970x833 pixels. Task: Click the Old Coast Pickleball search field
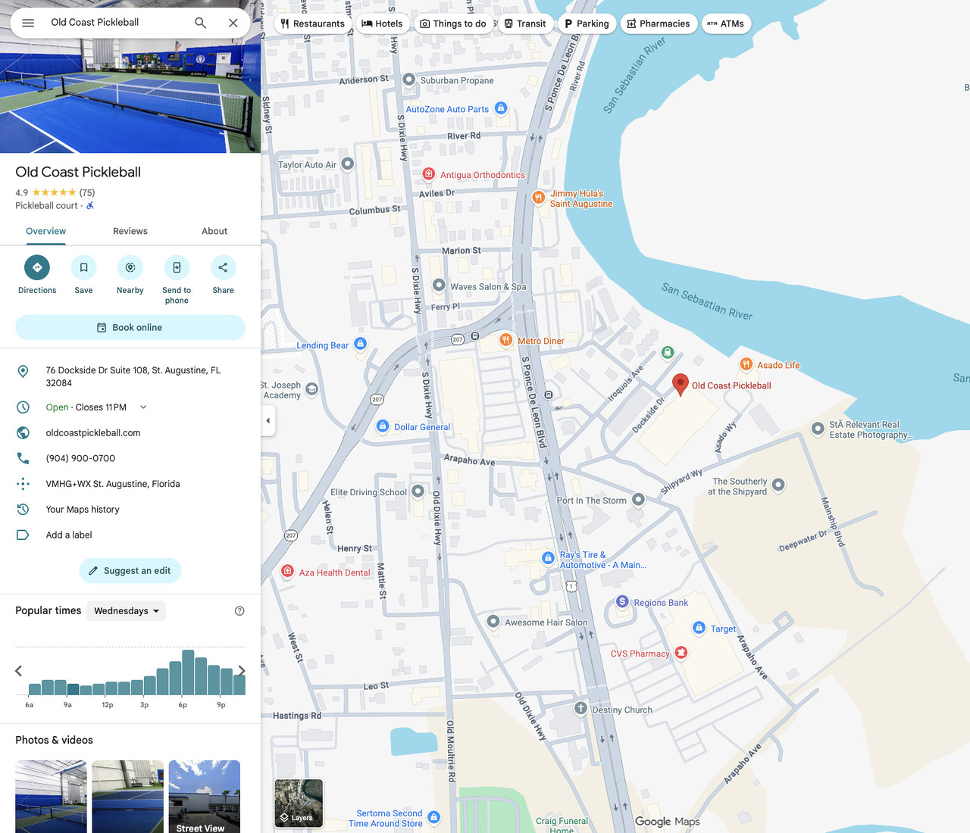114,23
